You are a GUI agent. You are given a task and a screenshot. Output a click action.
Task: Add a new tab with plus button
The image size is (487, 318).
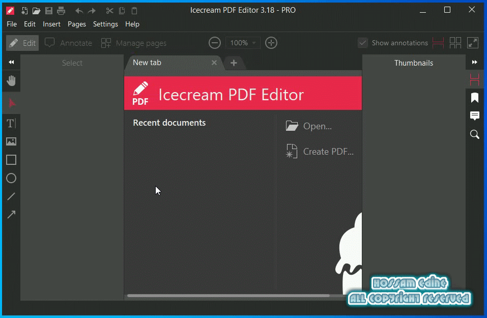pos(234,63)
